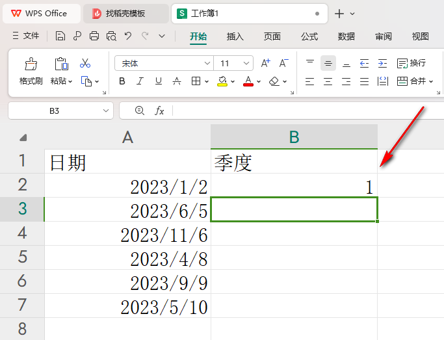Click cell containing 2023/11/6
This screenshot has width=444, height=340.
coord(127,233)
